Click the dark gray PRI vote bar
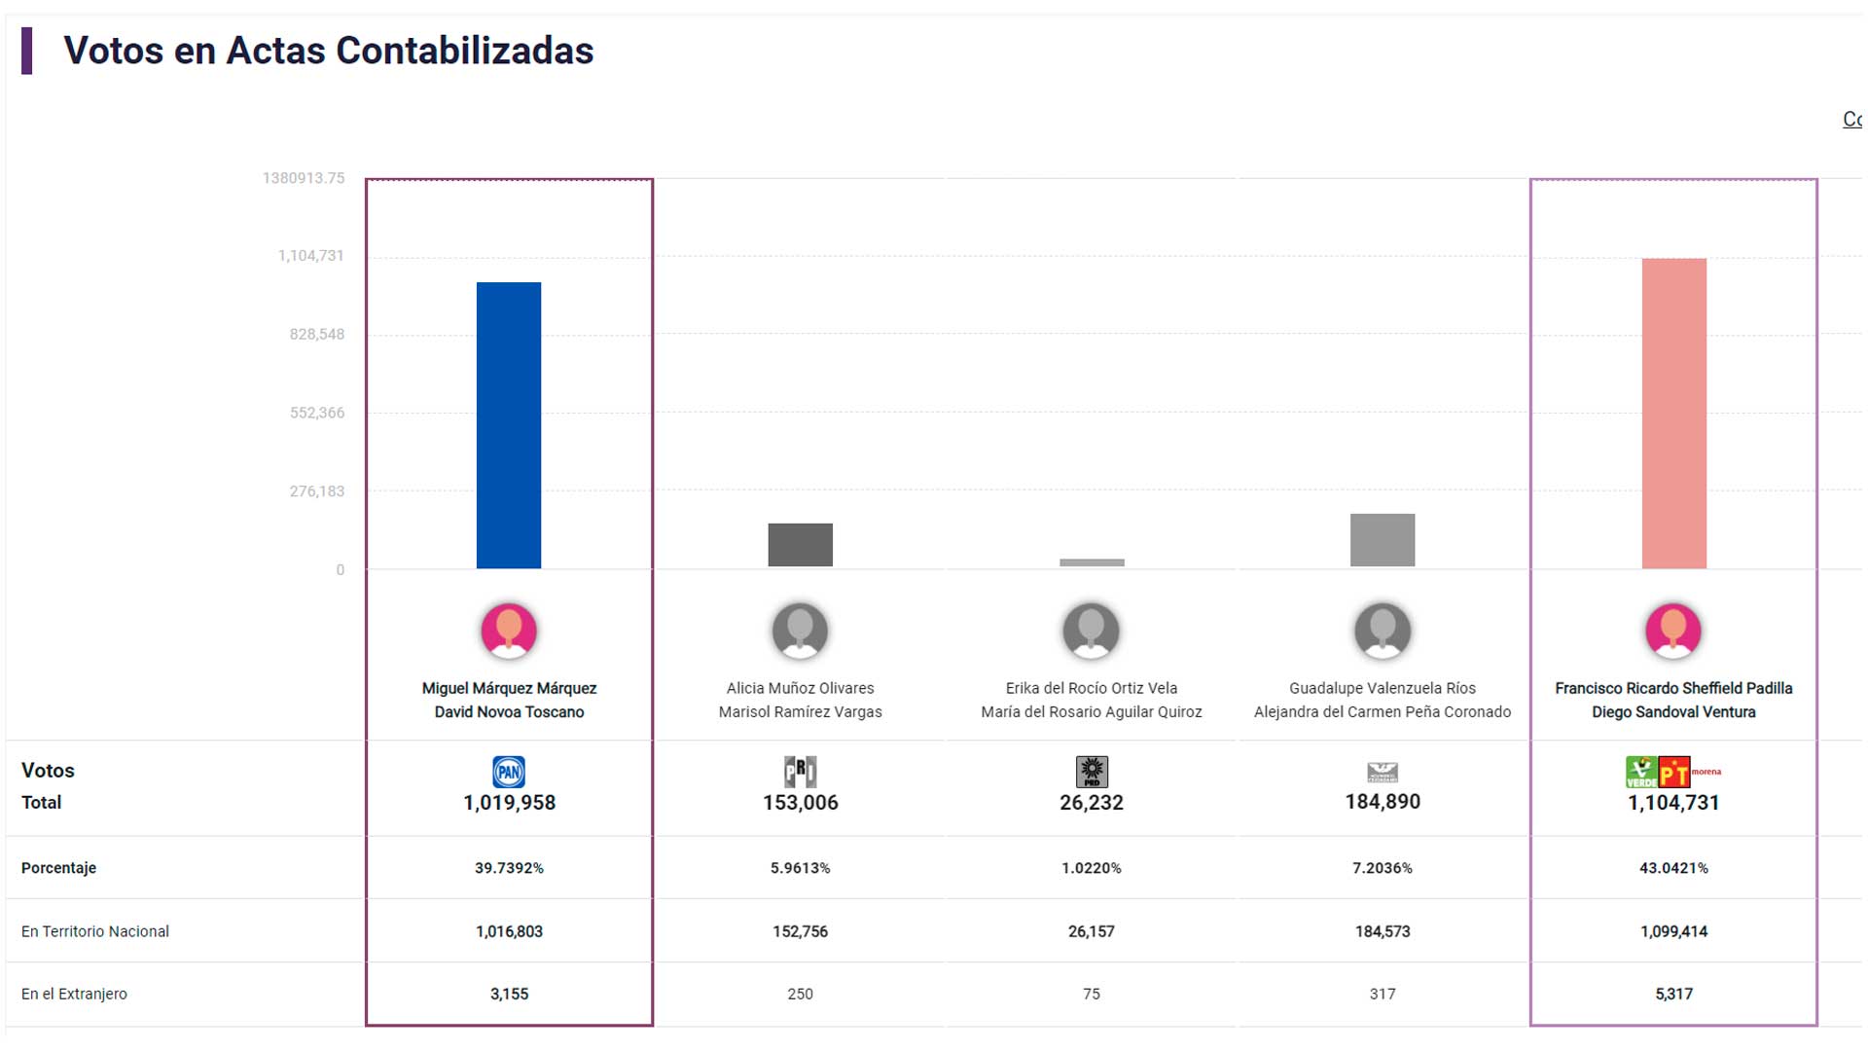The image size is (1868, 1051). [x=800, y=545]
